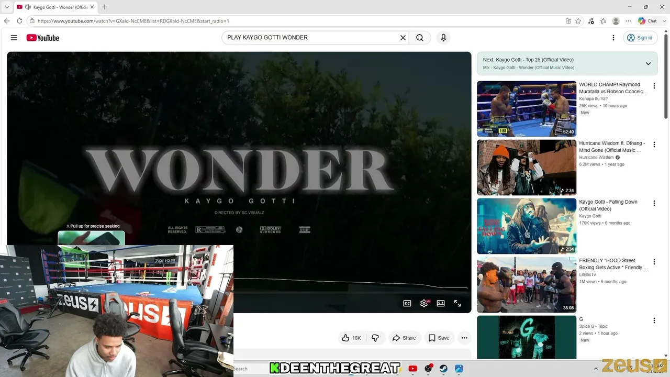Open more actions below the video

pos(464,338)
